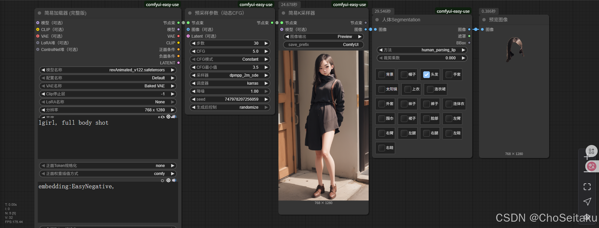The height and width of the screenshot is (228, 599).
Task: Click the VAE output port of loader
Action: (178, 36)
